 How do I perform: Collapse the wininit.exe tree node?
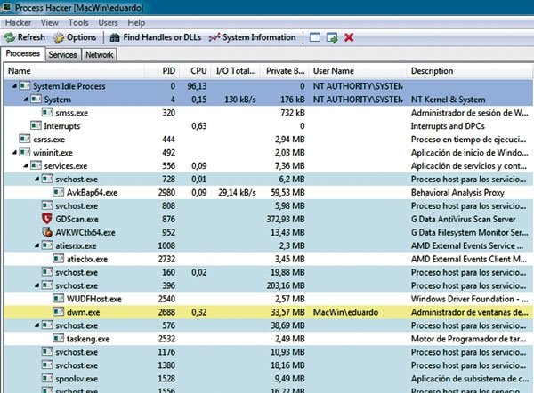(x=14, y=152)
